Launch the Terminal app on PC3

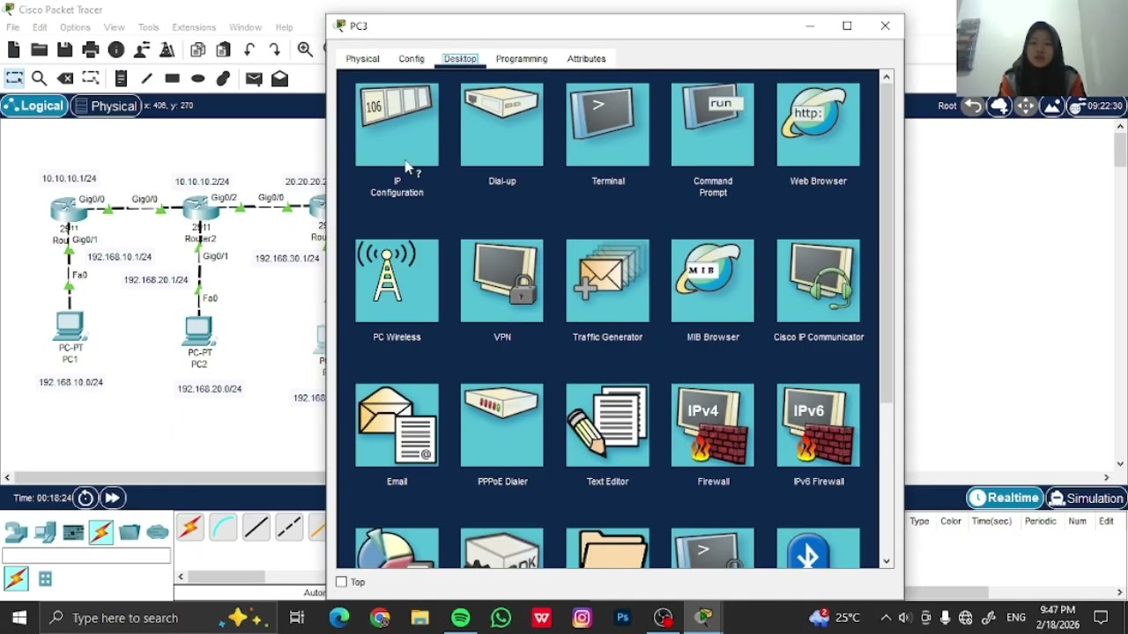coord(607,125)
